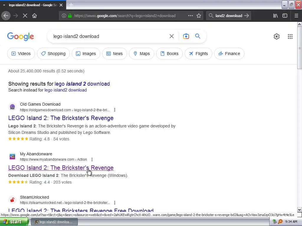Open more options for Old Games Download result
The image size is (302, 226).
point(115,110)
